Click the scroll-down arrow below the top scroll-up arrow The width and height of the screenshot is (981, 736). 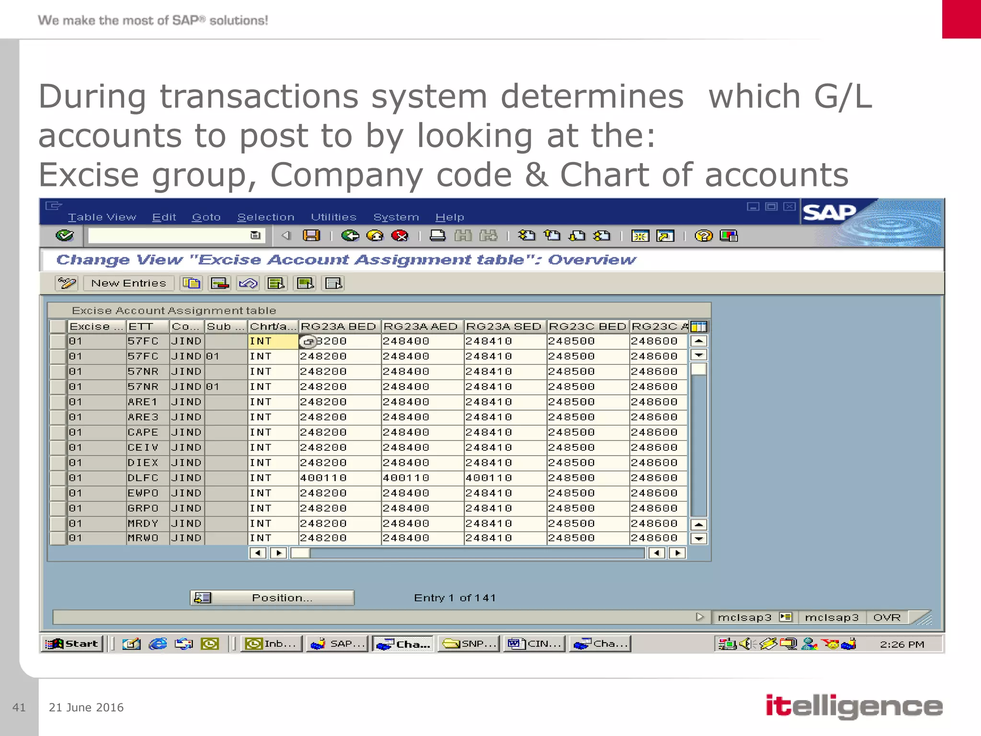tap(699, 355)
